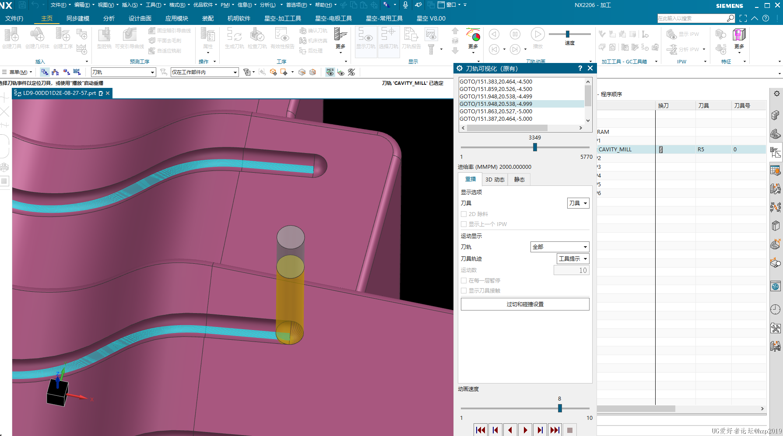
Task: Close the LD9-00DD1D2E part file tab
Action: click(108, 93)
